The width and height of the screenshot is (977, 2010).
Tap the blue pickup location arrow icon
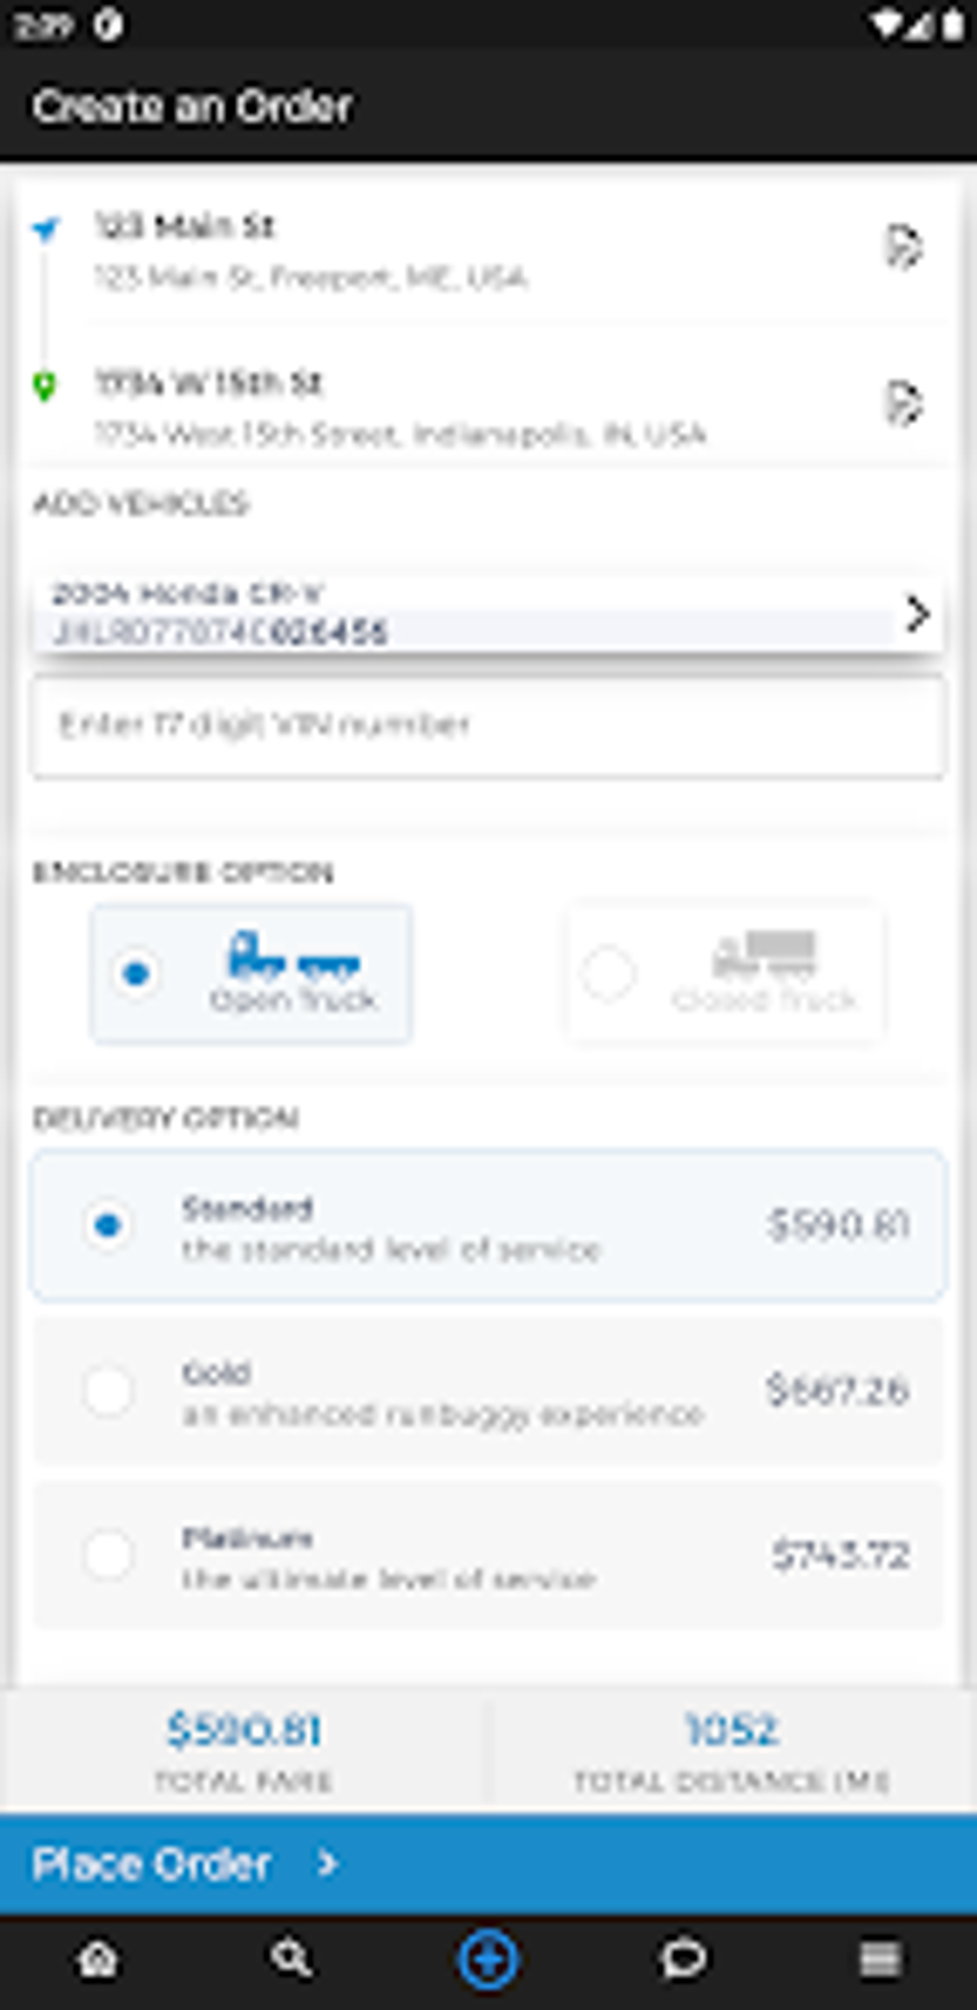click(45, 229)
